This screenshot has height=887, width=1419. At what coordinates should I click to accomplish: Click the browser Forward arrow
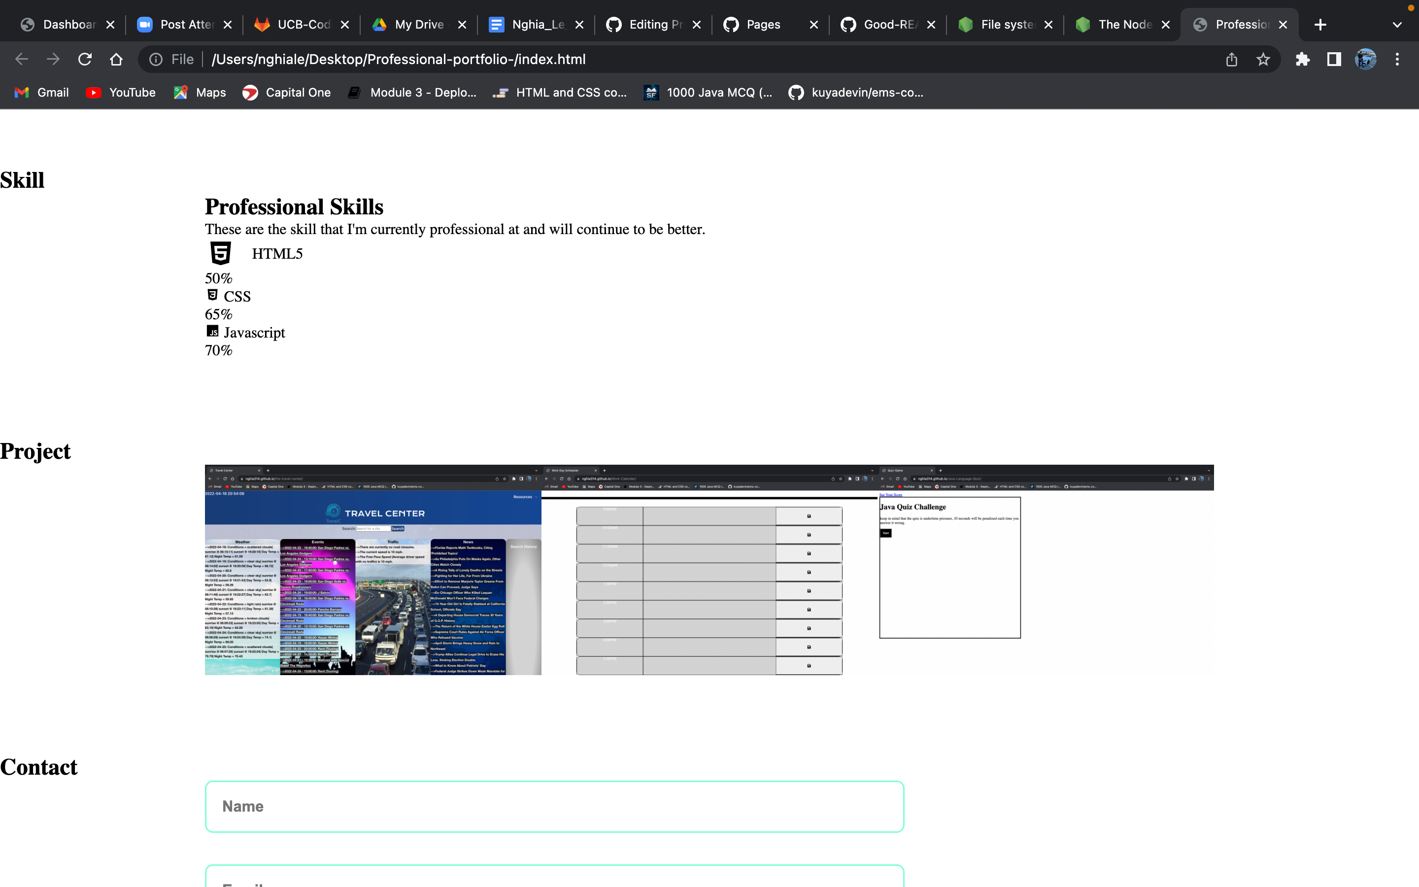tap(53, 59)
